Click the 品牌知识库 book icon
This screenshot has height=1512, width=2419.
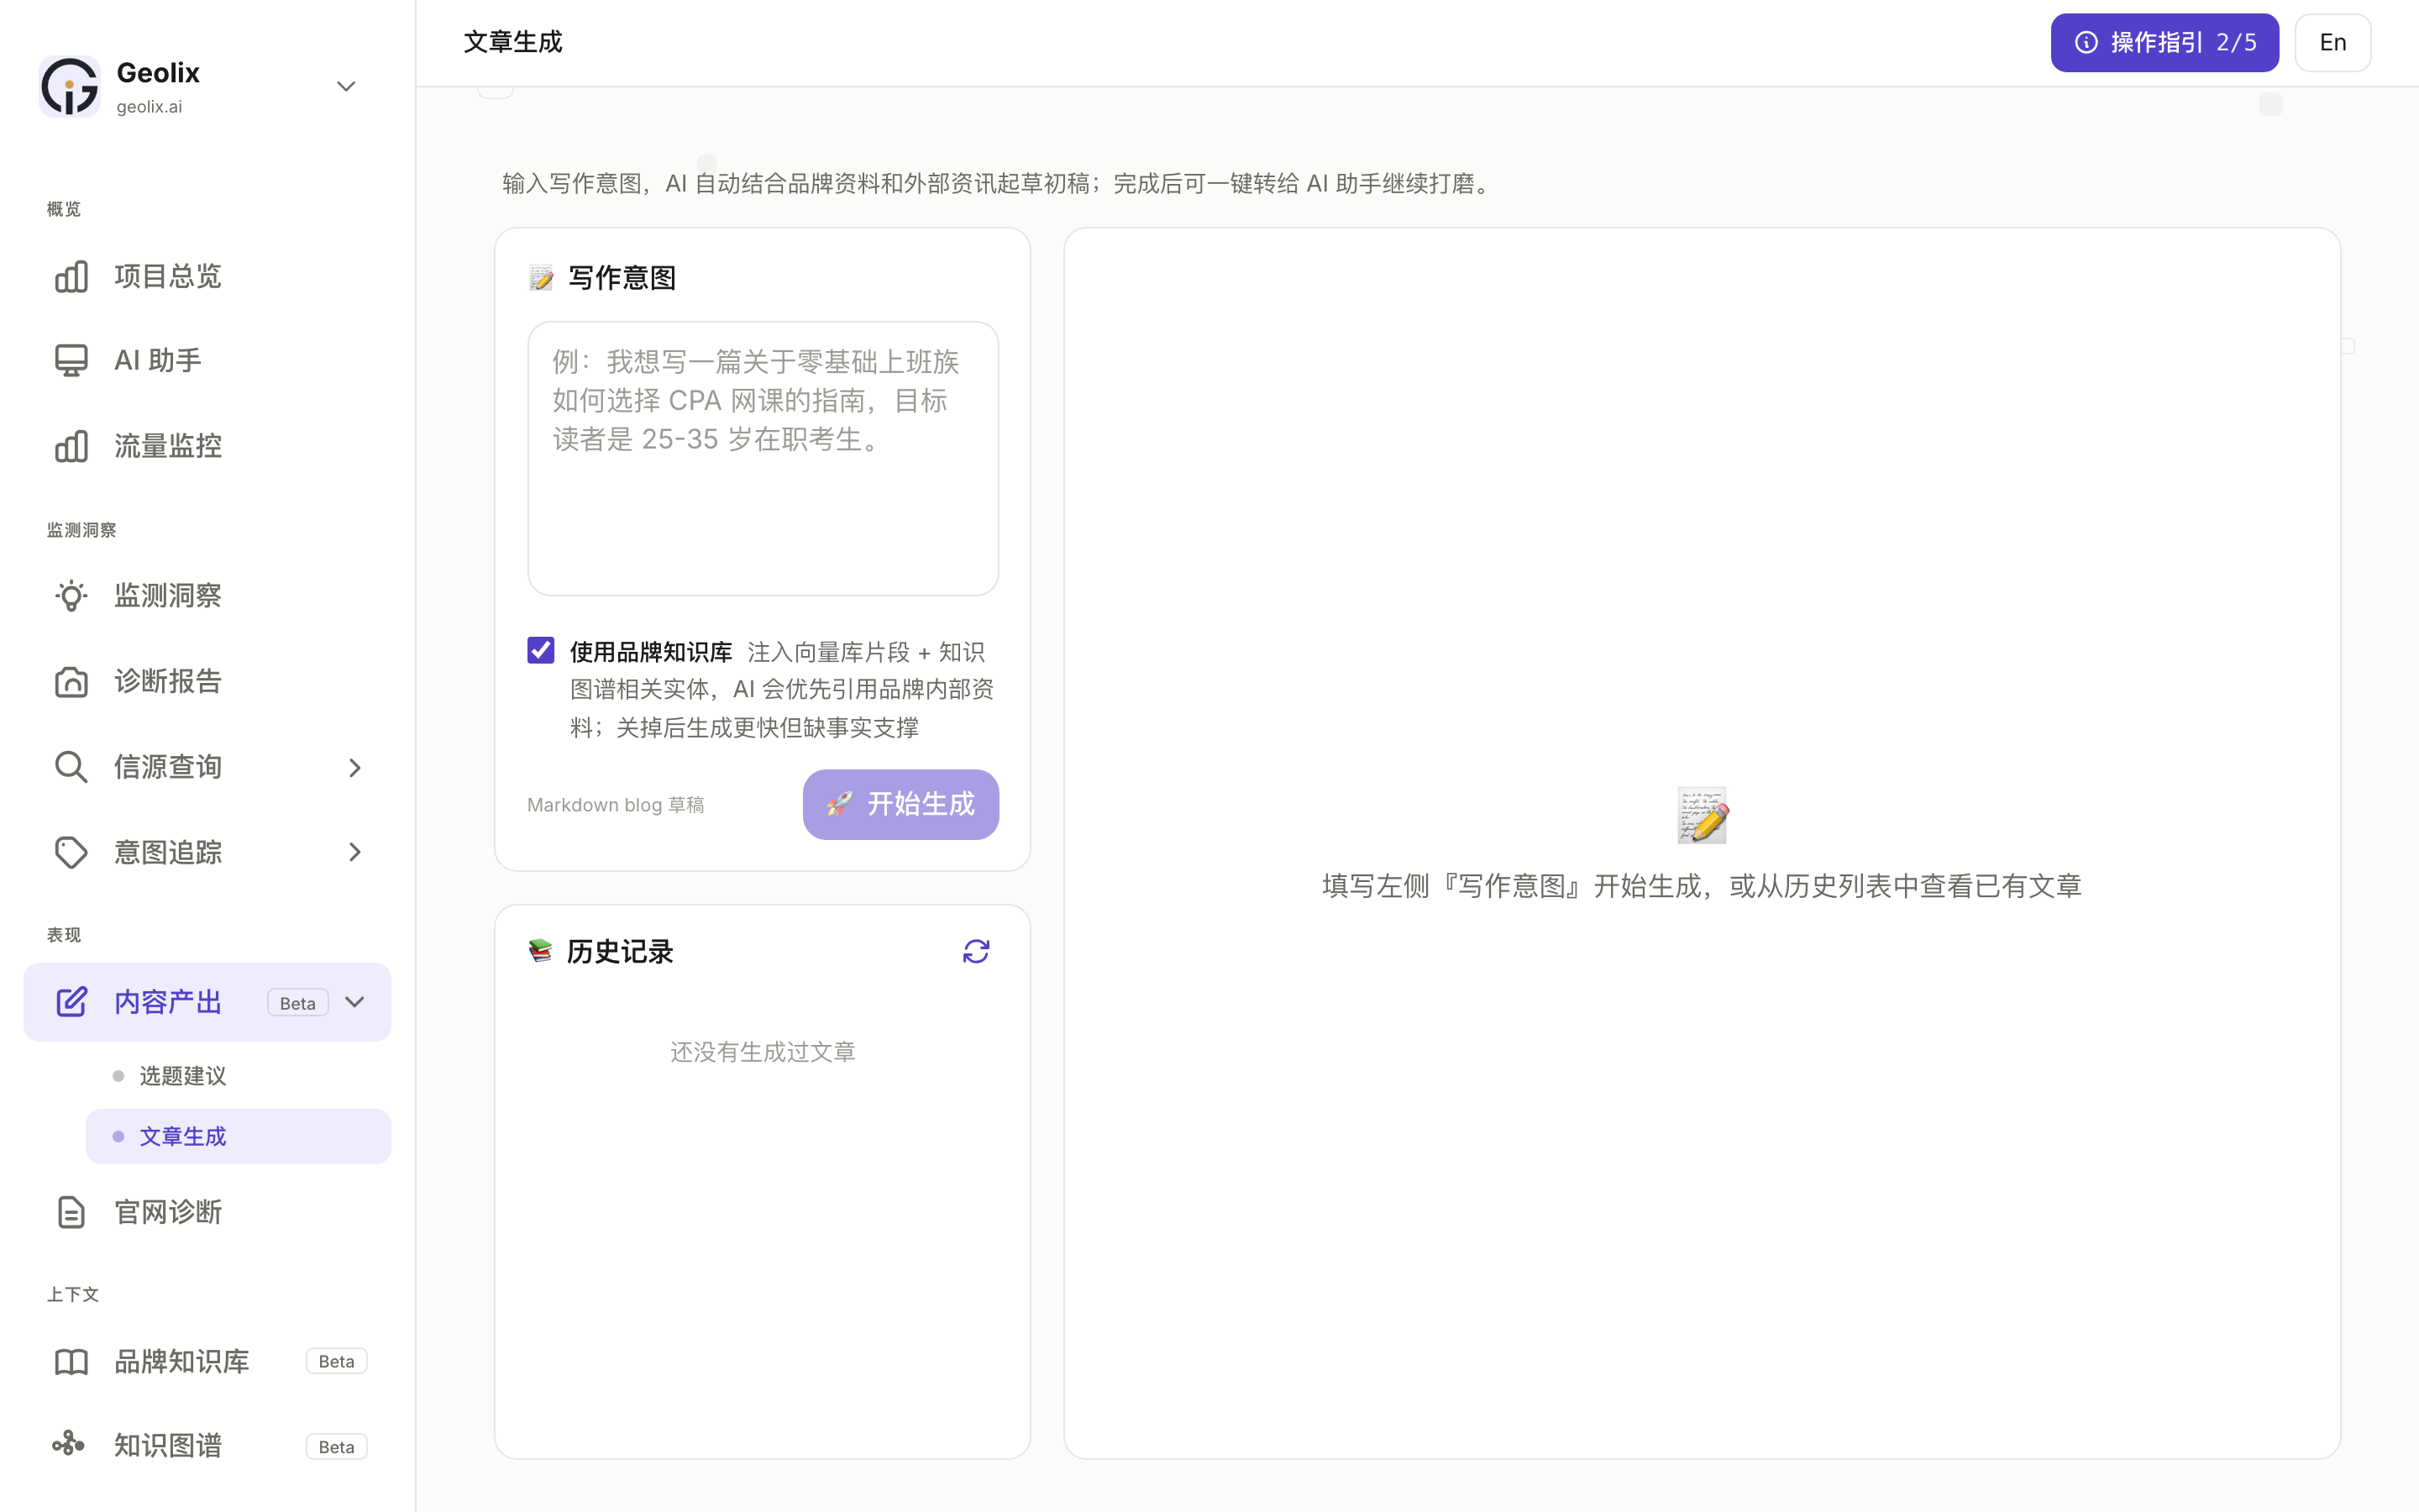[x=71, y=1362]
